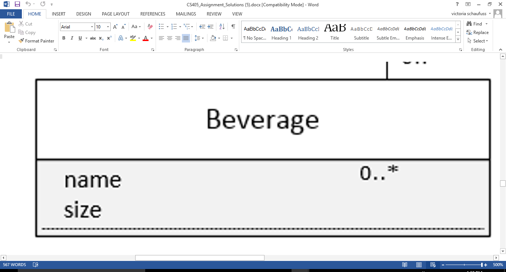Open the Change Case Aa dropdown
Viewport: 506px width, 272px height.
[136, 27]
